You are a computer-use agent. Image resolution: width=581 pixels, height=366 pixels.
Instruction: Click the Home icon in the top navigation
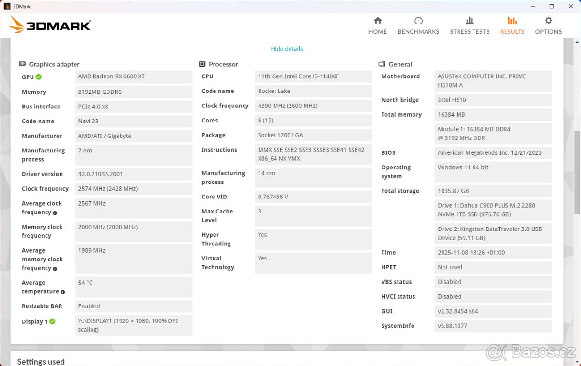tap(378, 21)
